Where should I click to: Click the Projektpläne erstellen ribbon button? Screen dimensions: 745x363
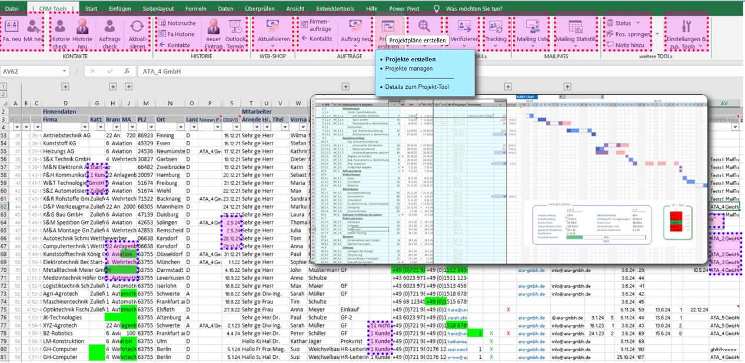click(388, 34)
